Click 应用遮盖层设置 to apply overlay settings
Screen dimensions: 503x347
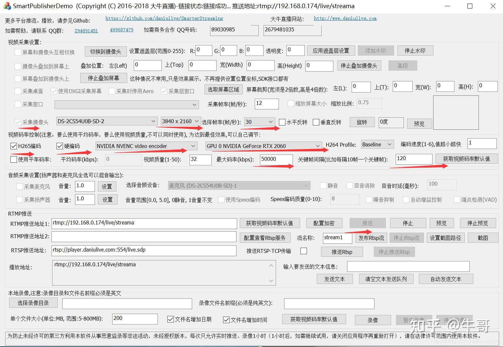coord(331,50)
